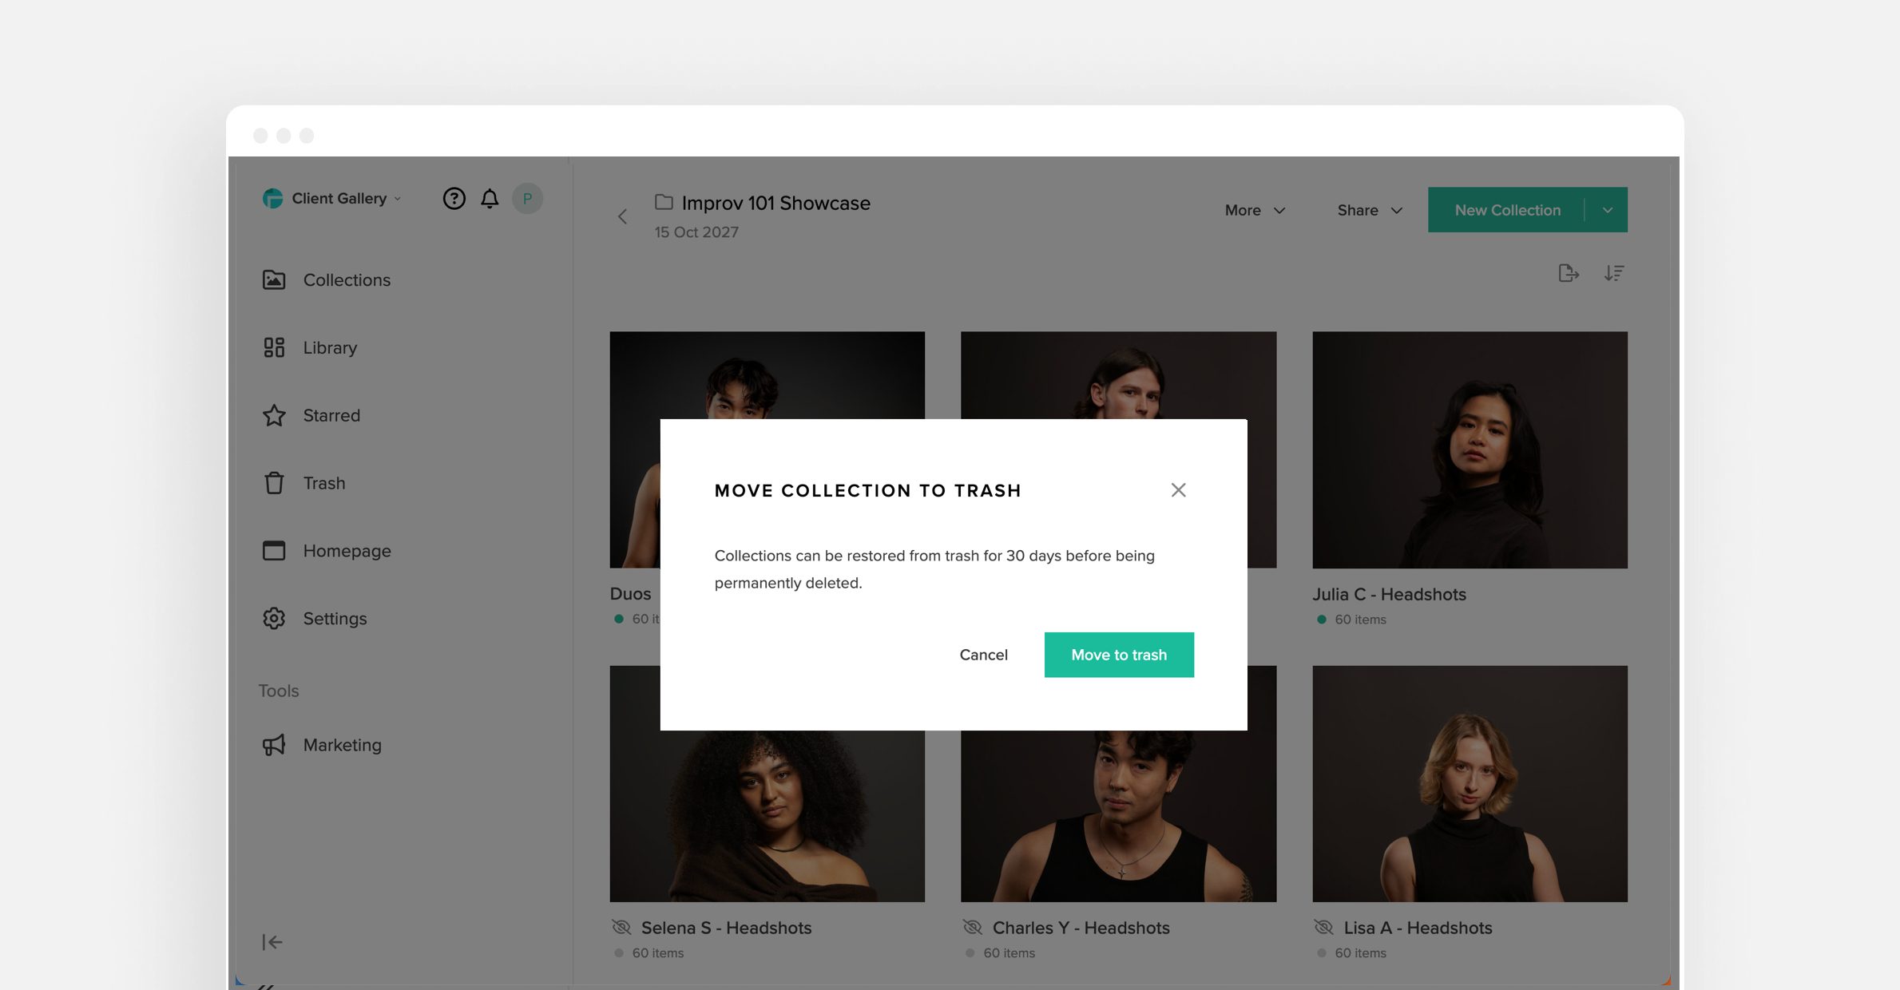Open the sort order icon

pos(1614,274)
